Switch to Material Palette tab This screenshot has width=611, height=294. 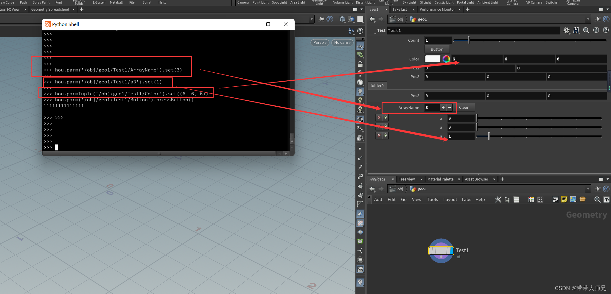440,179
